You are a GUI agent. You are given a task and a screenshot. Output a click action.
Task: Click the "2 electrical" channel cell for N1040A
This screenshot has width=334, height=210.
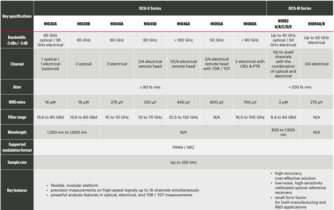[117, 64]
